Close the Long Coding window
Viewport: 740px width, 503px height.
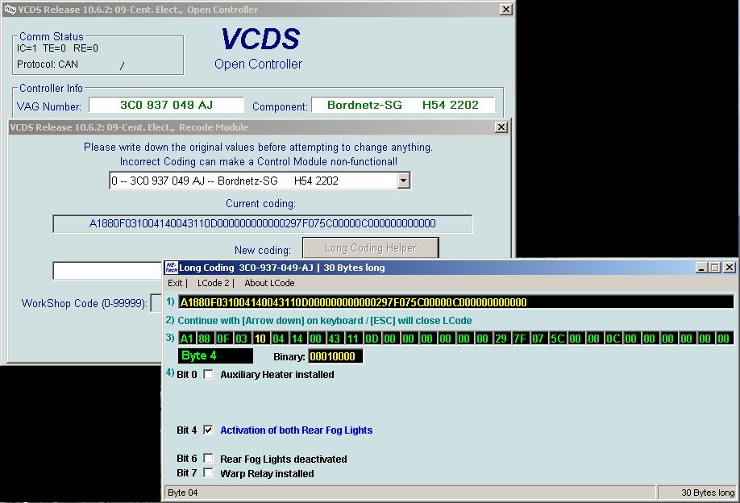tap(730, 268)
